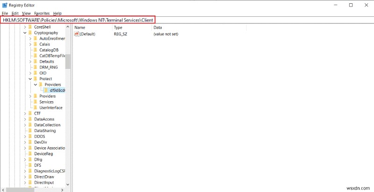Collapse the Providers key under Protect
The width and height of the screenshot is (374, 192).
(36, 85)
